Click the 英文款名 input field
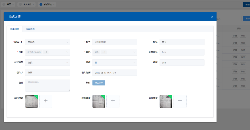The height and width of the screenshot is (130, 250). click(x=182, y=52)
